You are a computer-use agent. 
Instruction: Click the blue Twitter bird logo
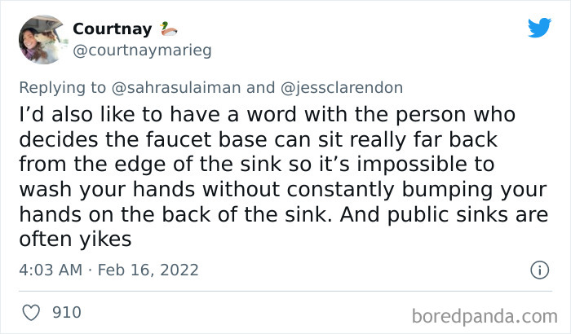(539, 28)
